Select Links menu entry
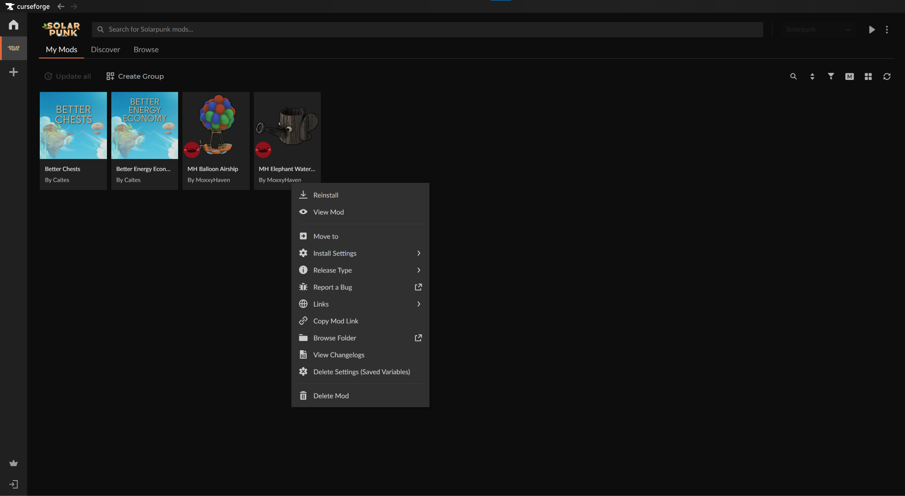The width and height of the screenshot is (905, 496). pyautogui.click(x=360, y=304)
